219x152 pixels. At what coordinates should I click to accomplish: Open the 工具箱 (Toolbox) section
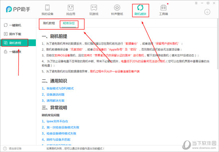[163, 10]
